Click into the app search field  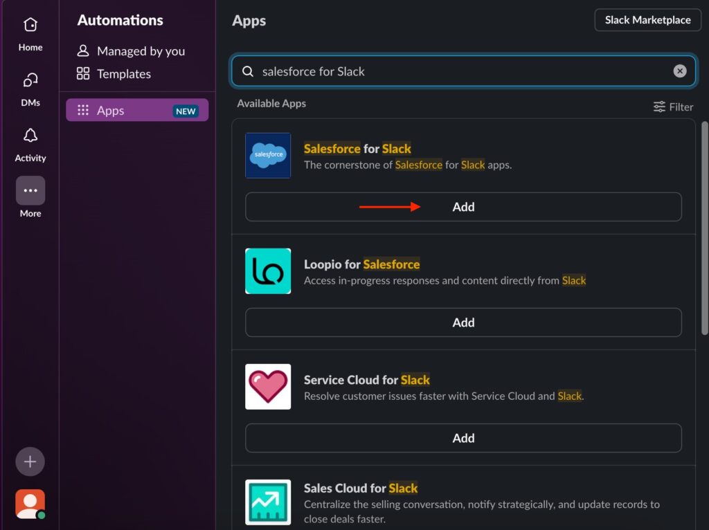(457, 71)
